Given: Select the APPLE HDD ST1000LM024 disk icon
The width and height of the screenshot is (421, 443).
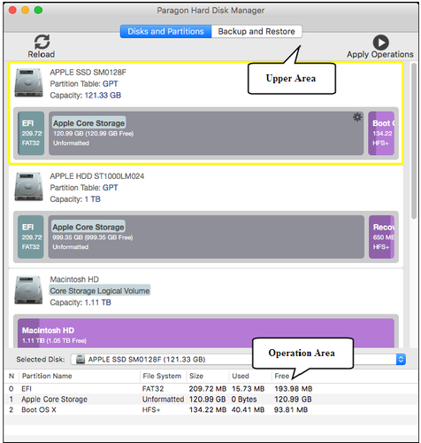Looking at the screenshot, I should coord(28,187).
